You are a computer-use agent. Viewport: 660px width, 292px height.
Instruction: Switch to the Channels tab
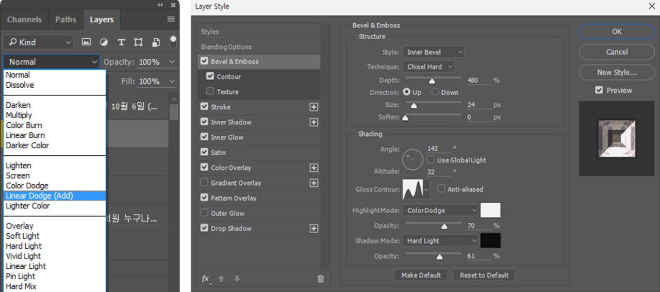point(24,20)
